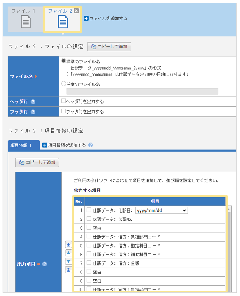Click the scrollbar up arrow of item list
The width and height of the screenshot is (240, 296).
point(229,209)
